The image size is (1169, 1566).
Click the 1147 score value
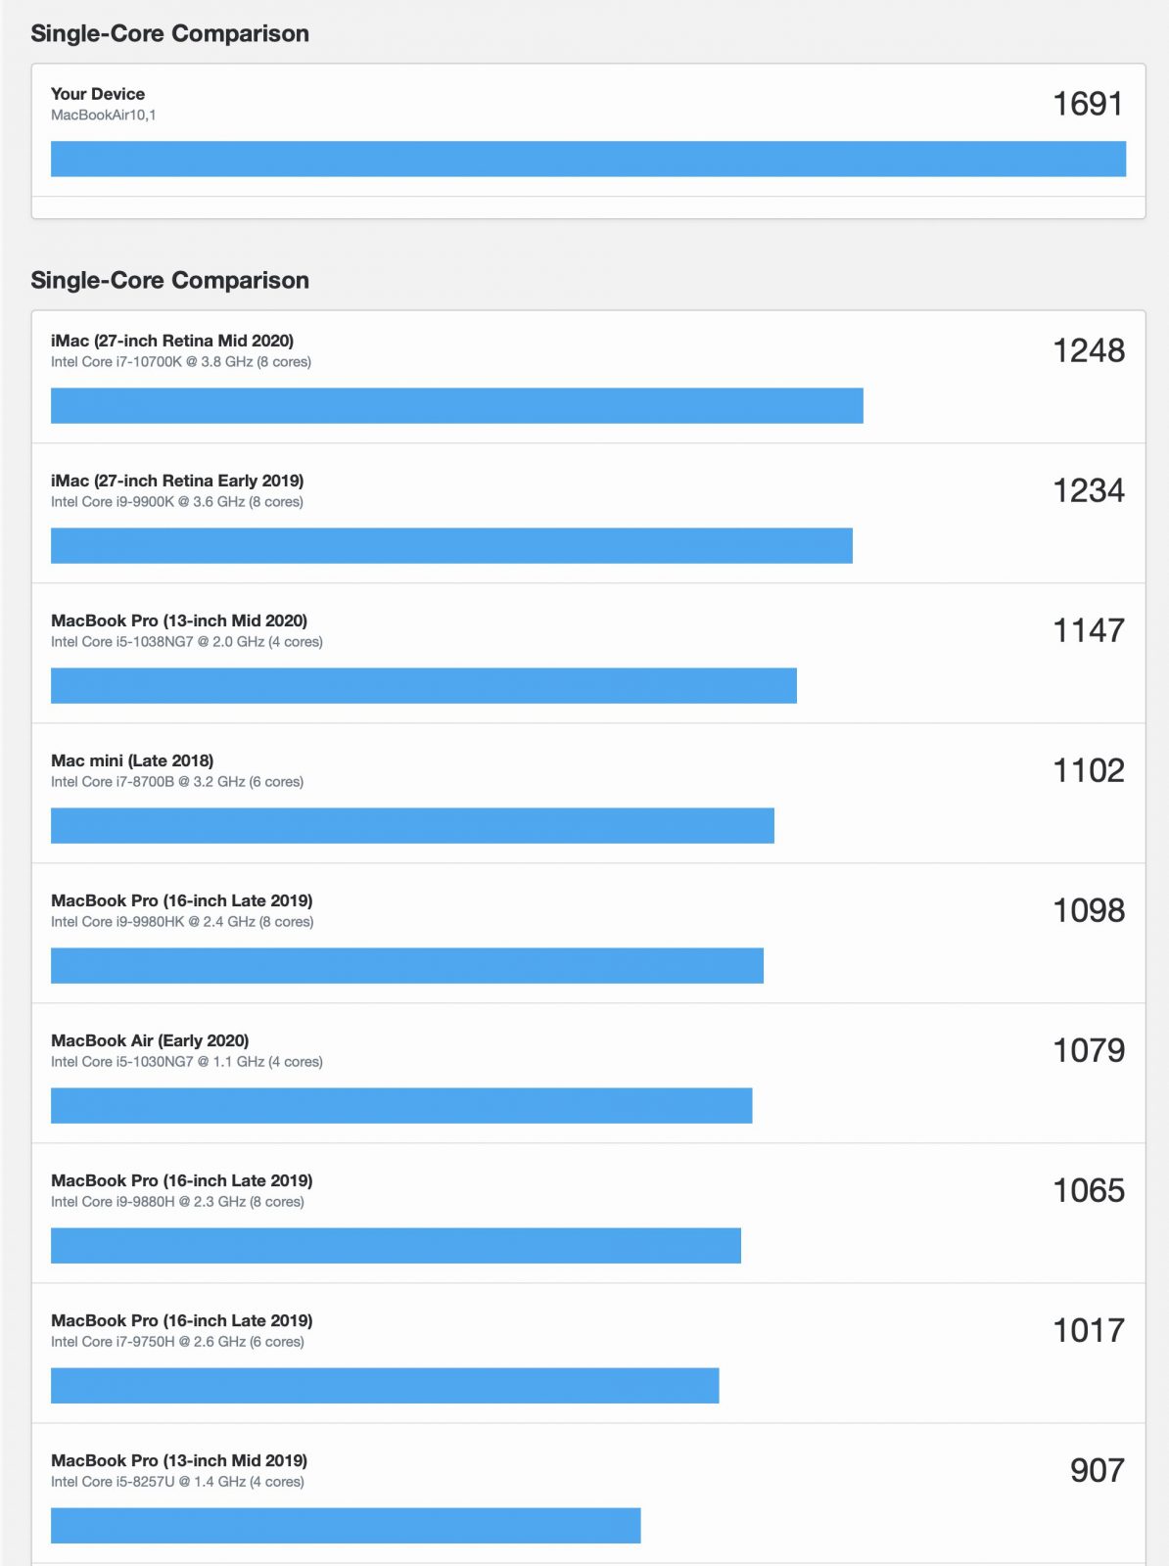point(1088,630)
